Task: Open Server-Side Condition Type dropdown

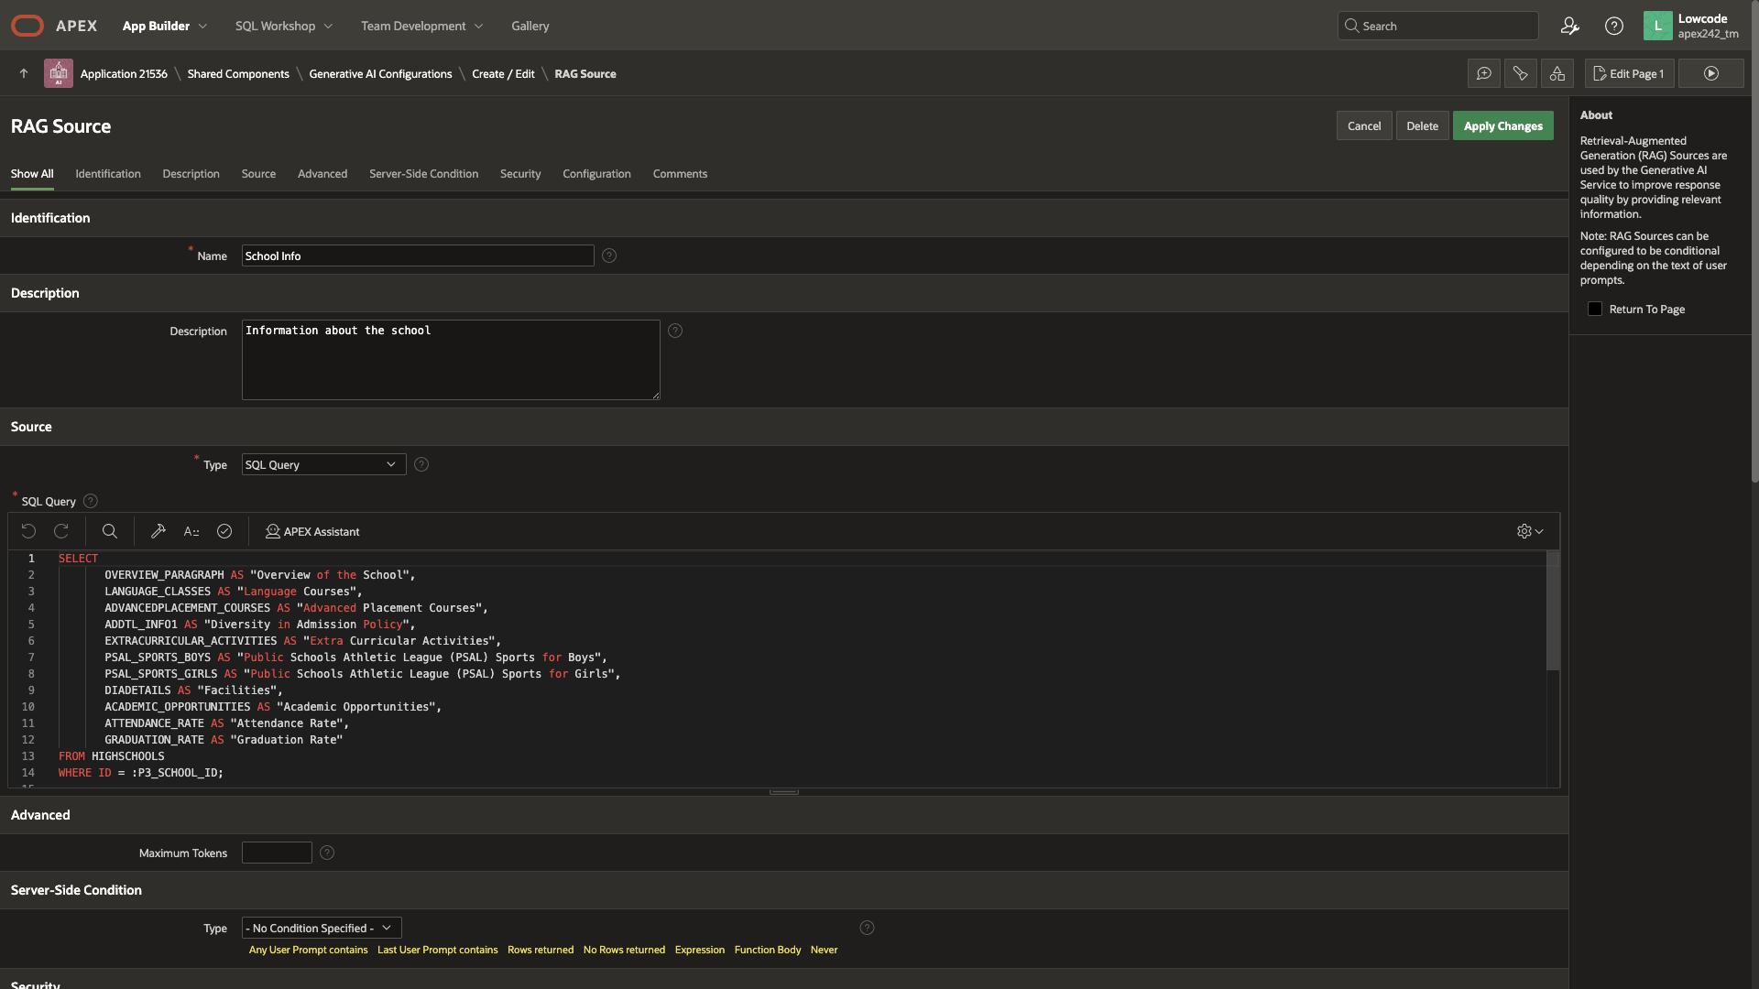Action: 321,928
